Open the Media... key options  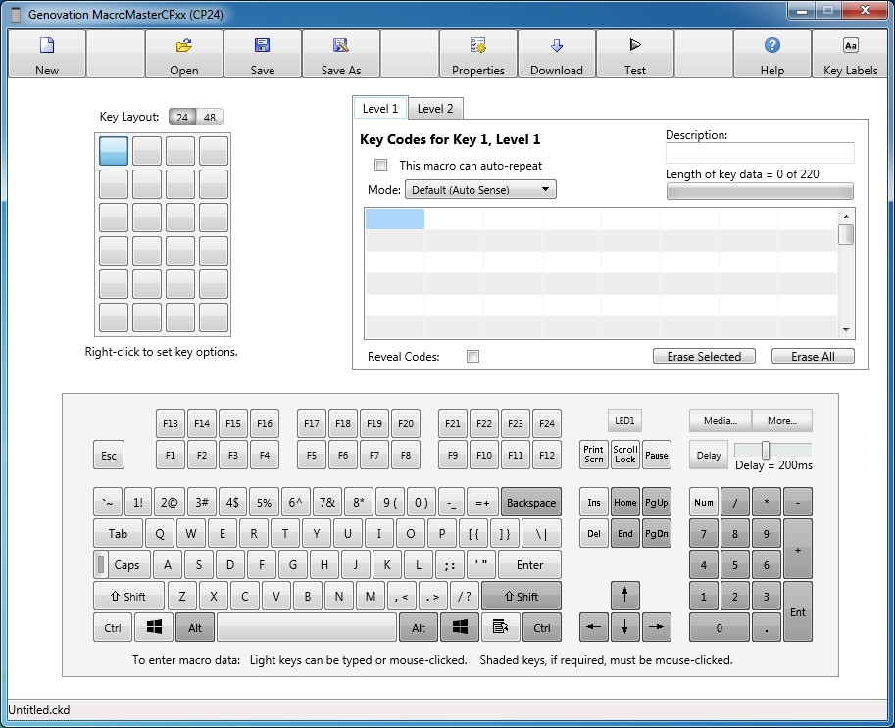coord(720,421)
